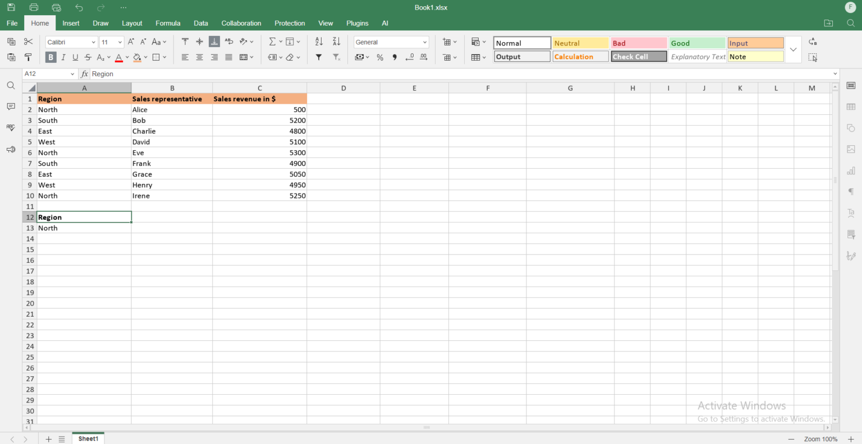Open the Formula menu tab

167,23
